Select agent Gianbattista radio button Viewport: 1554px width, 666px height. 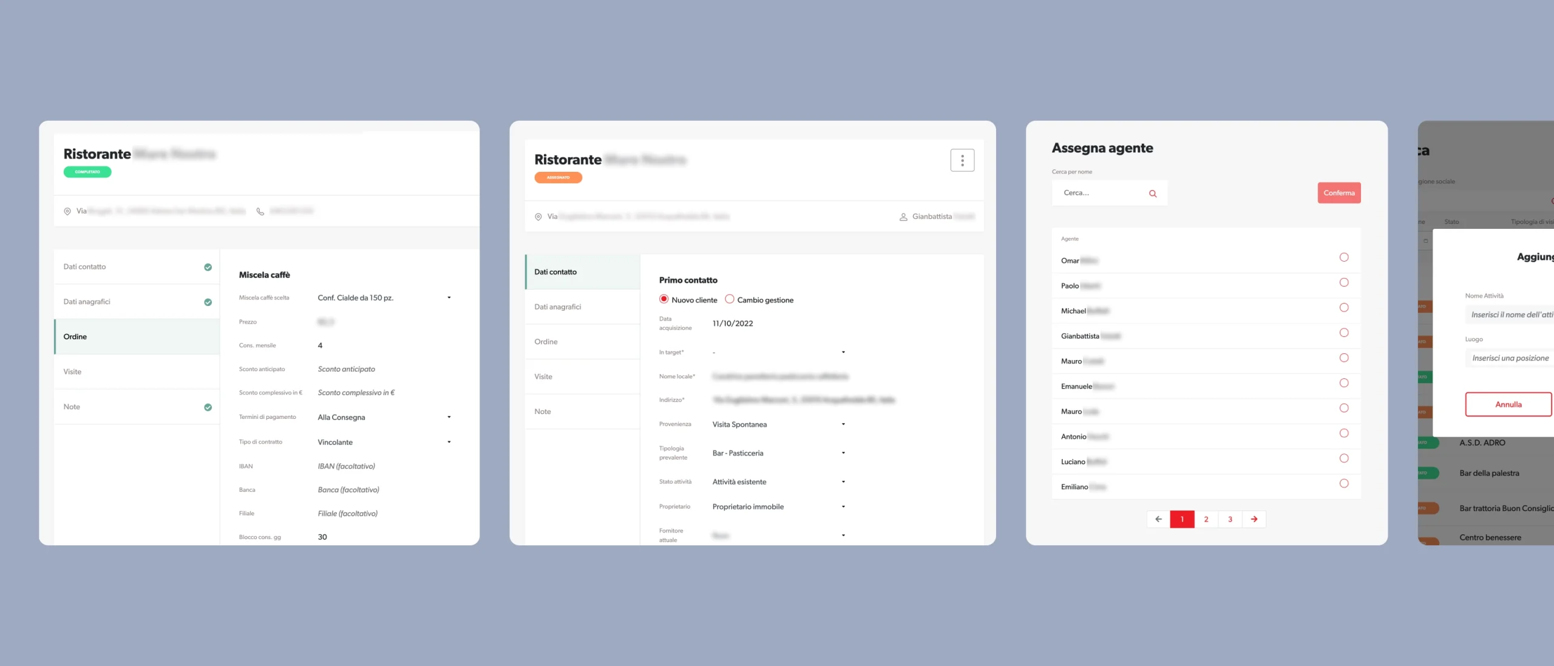pos(1344,333)
